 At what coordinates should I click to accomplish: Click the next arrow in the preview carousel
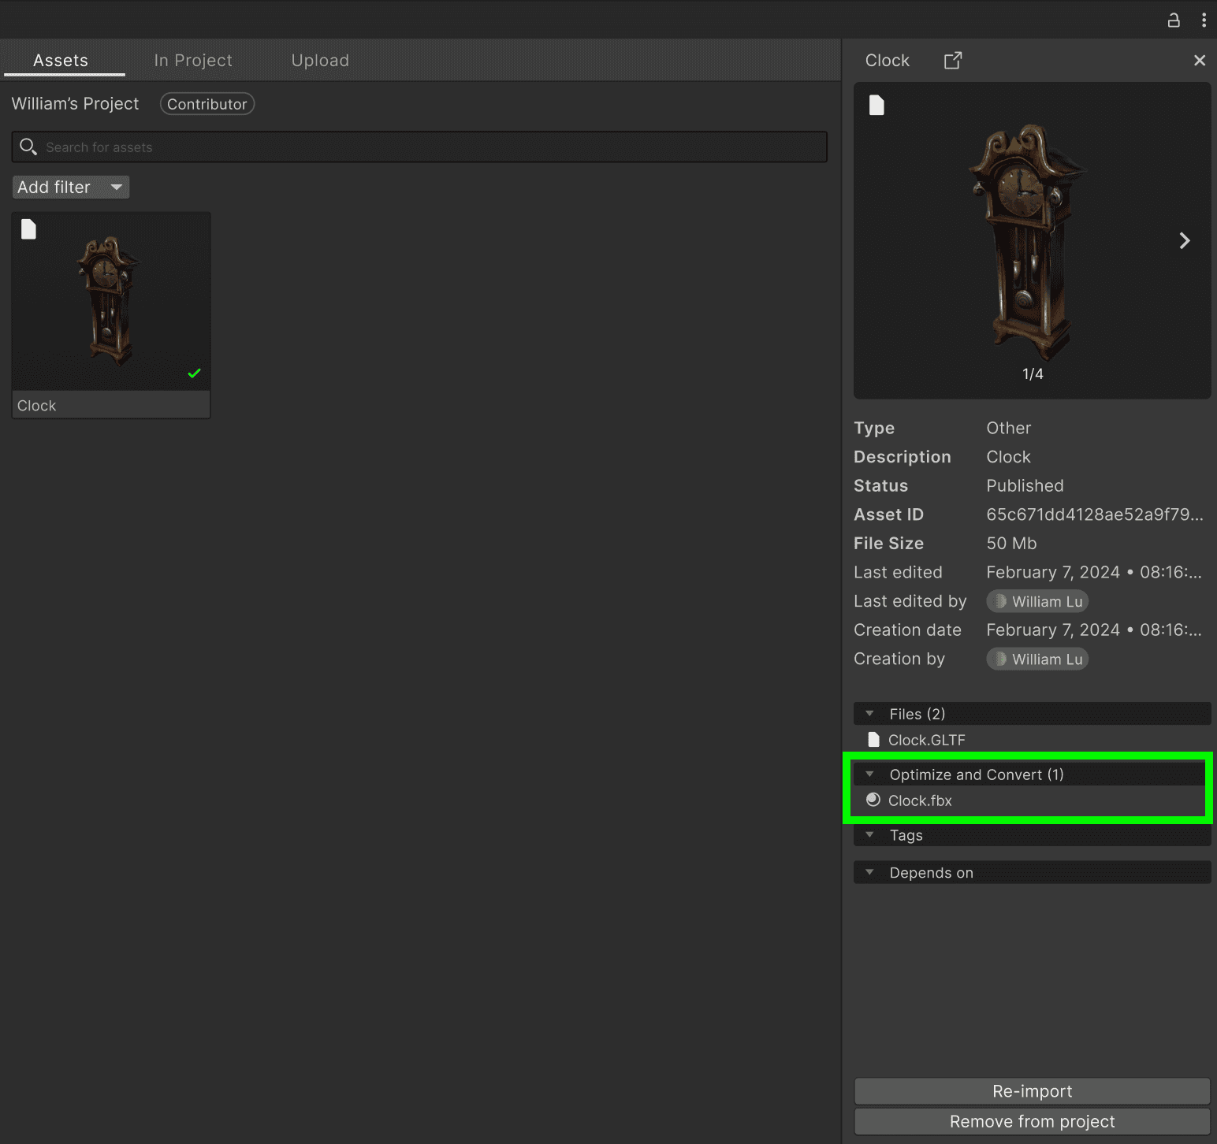(1184, 240)
